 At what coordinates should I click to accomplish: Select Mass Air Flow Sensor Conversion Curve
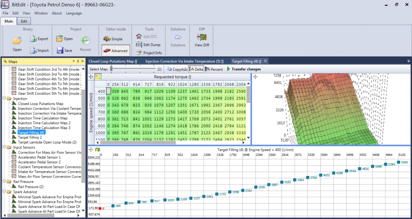[x=49, y=176]
